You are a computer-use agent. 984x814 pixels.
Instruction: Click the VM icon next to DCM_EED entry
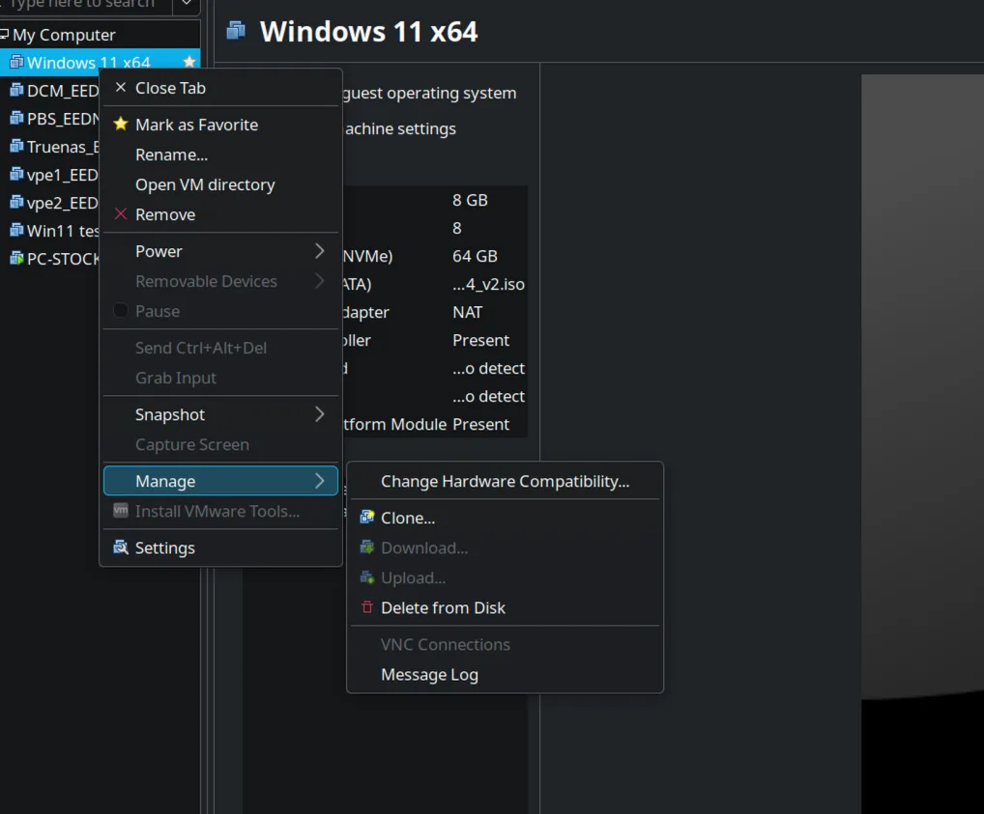click(16, 90)
